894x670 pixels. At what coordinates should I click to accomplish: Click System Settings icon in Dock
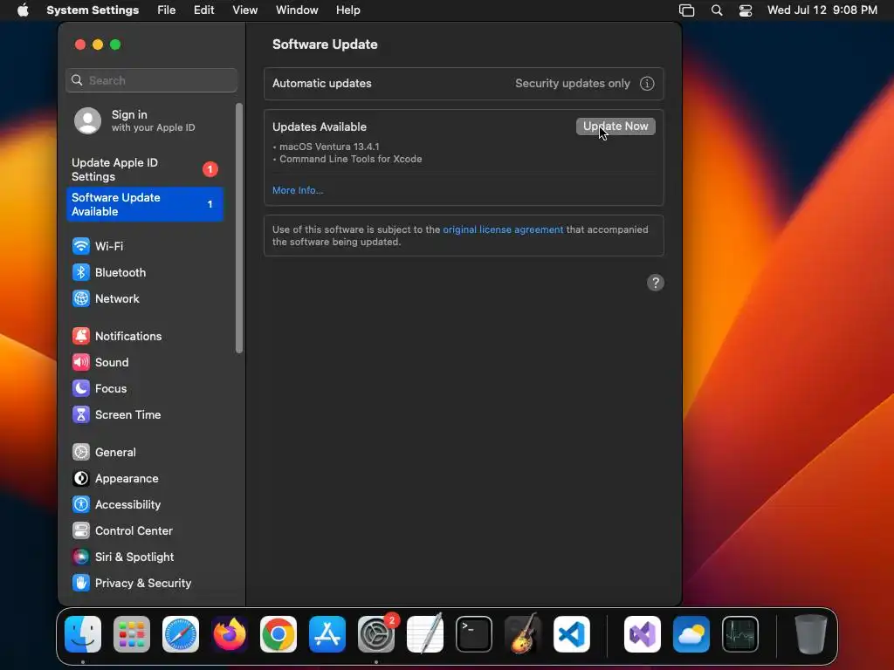(x=376, y=633)
